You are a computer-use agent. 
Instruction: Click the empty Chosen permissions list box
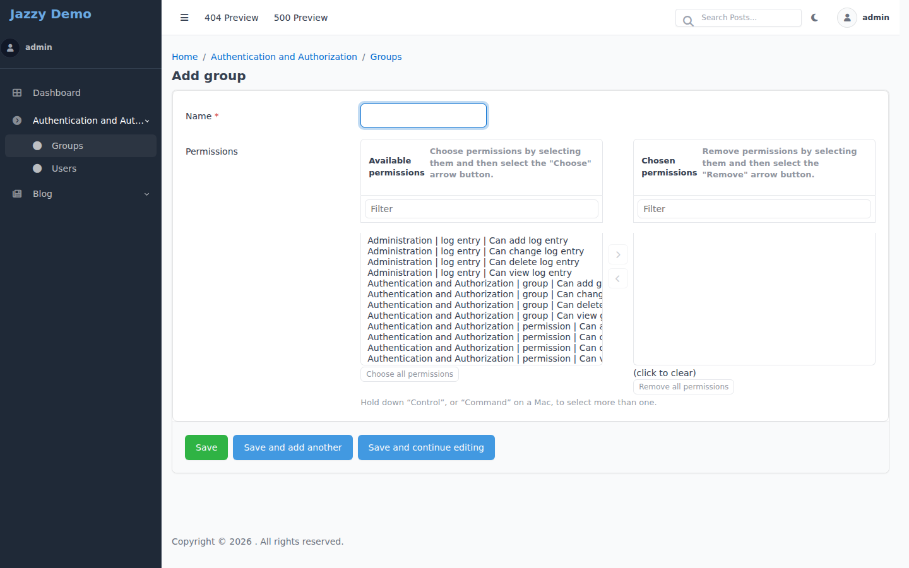pos(754,299)
